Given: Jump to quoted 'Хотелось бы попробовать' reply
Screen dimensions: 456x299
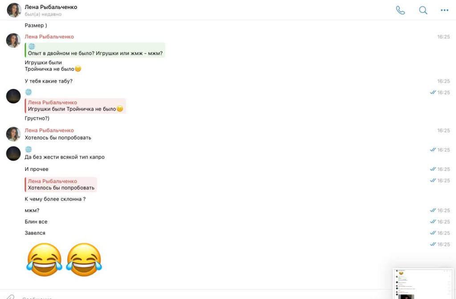Looking at the screenshot, I should tap(61, 185).
